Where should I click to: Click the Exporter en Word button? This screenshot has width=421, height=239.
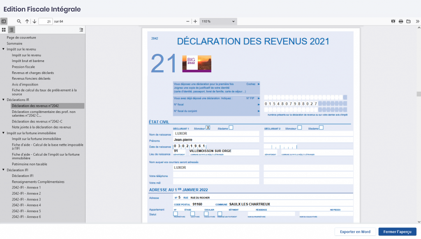[x=355, y=232]
